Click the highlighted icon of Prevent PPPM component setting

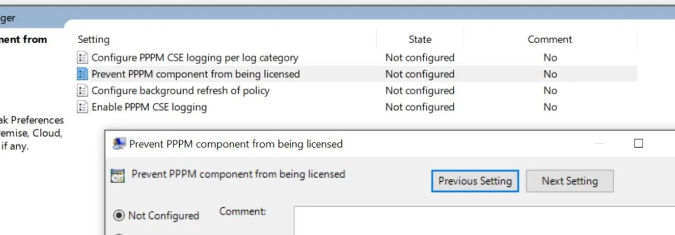83,74
